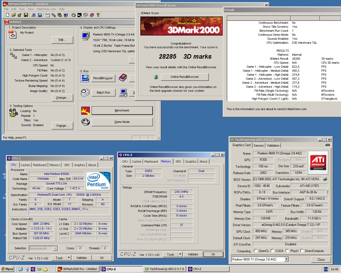The width and height of the screenshot is (341, 273).
Task: Check the PhysX checkbox in GPU-Z
Action: point(287,251)
